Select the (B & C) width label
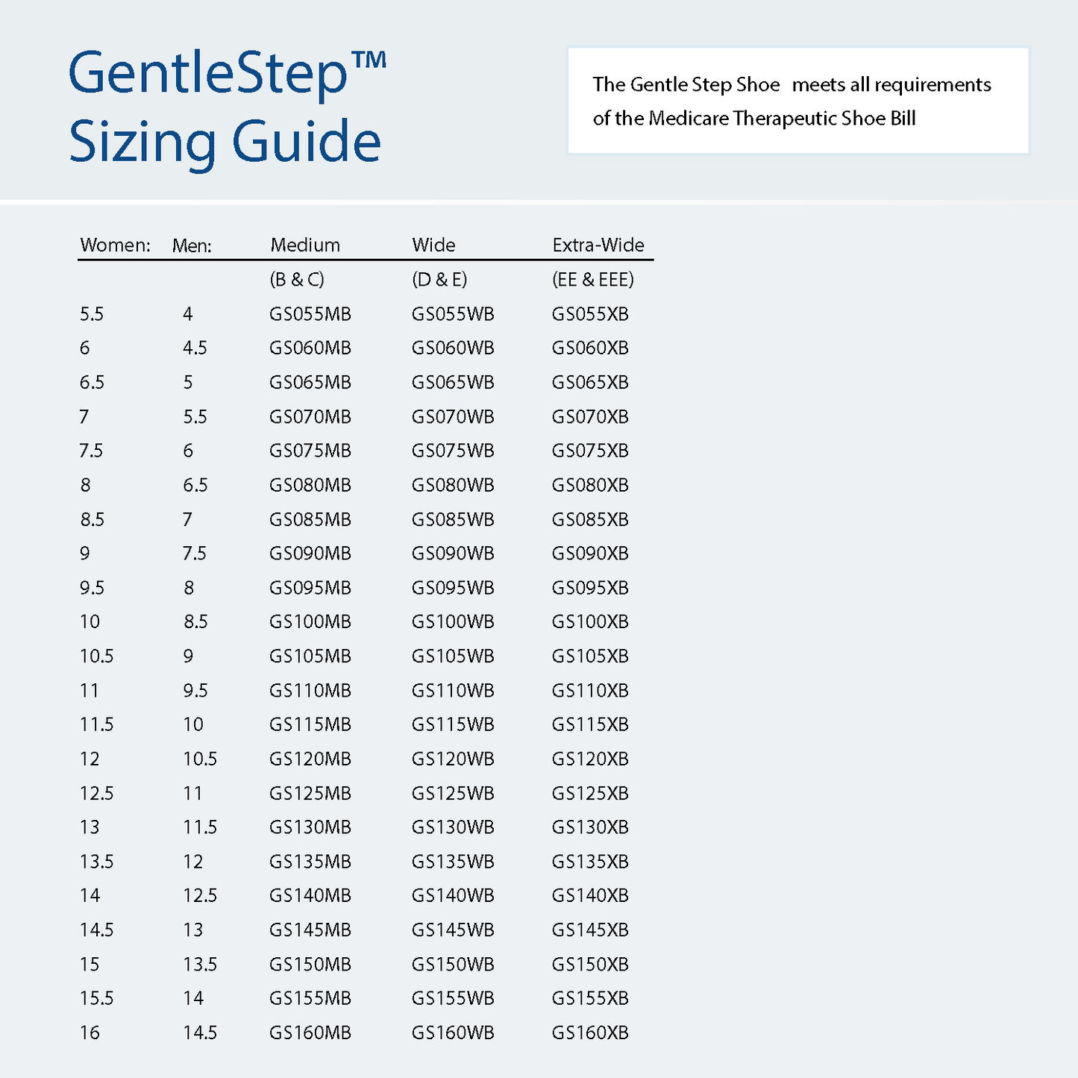This screenshot has height=1078, width=1078. click(297, 280)
